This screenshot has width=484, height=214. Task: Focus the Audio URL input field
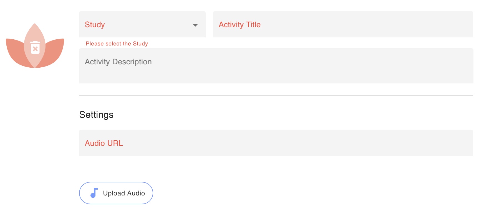[x=276, y=143]
